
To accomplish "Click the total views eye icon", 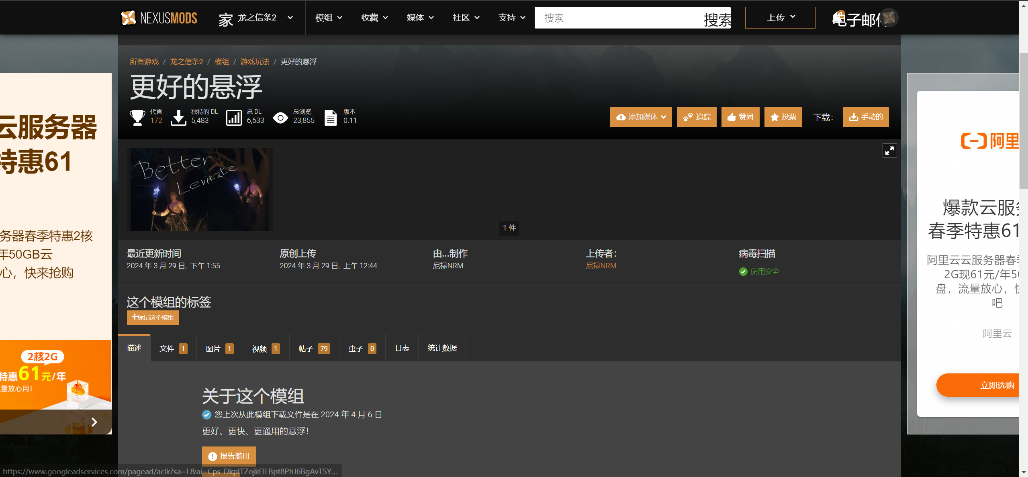I will pos(280,118).
